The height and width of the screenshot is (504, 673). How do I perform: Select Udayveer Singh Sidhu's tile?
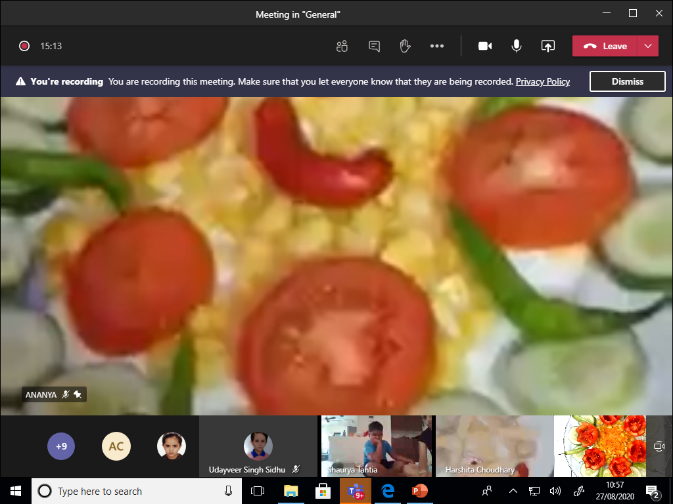pos(258,446)
